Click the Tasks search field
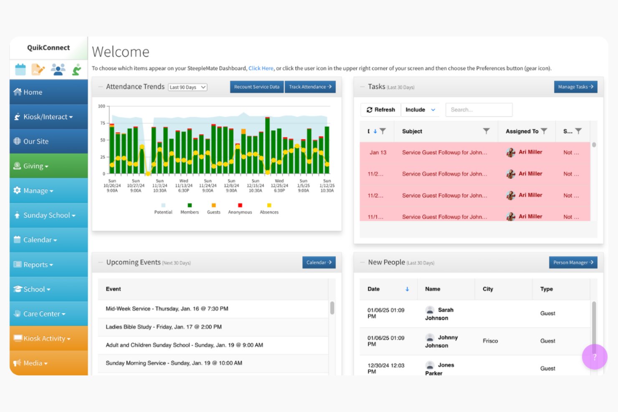 479,110
